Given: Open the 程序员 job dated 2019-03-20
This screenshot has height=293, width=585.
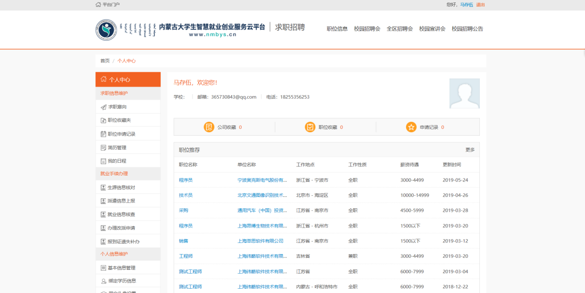Looking at the screenshot, I should (x=186, y=226).
